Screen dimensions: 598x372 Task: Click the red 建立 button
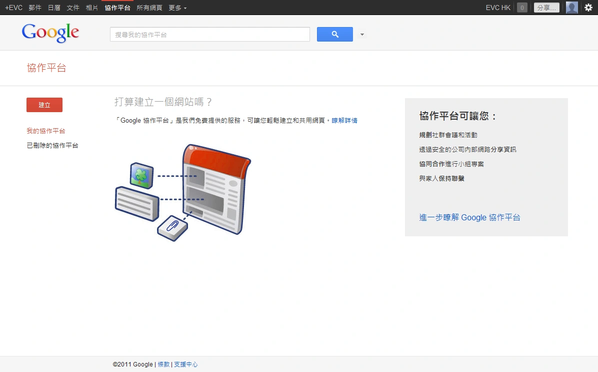pos(44,105)
